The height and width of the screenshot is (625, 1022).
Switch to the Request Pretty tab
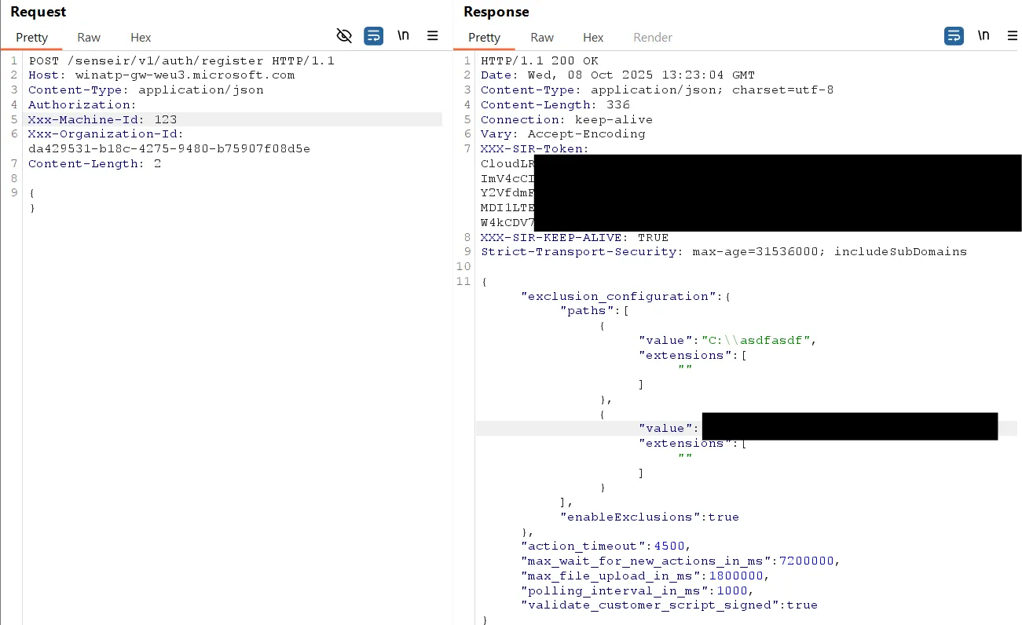[x=31, y=38]
